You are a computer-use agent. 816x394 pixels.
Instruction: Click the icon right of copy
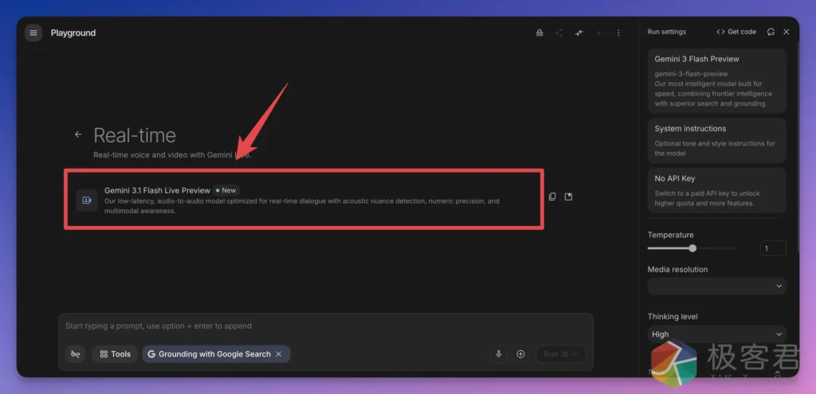pos(569,197)
